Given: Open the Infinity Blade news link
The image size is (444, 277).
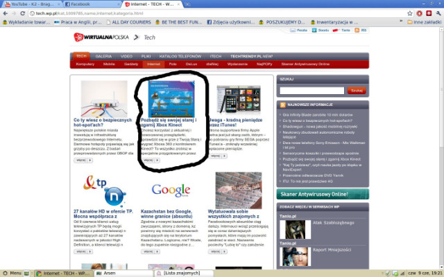Looking at the screenshot, I should tap(318, 115).
